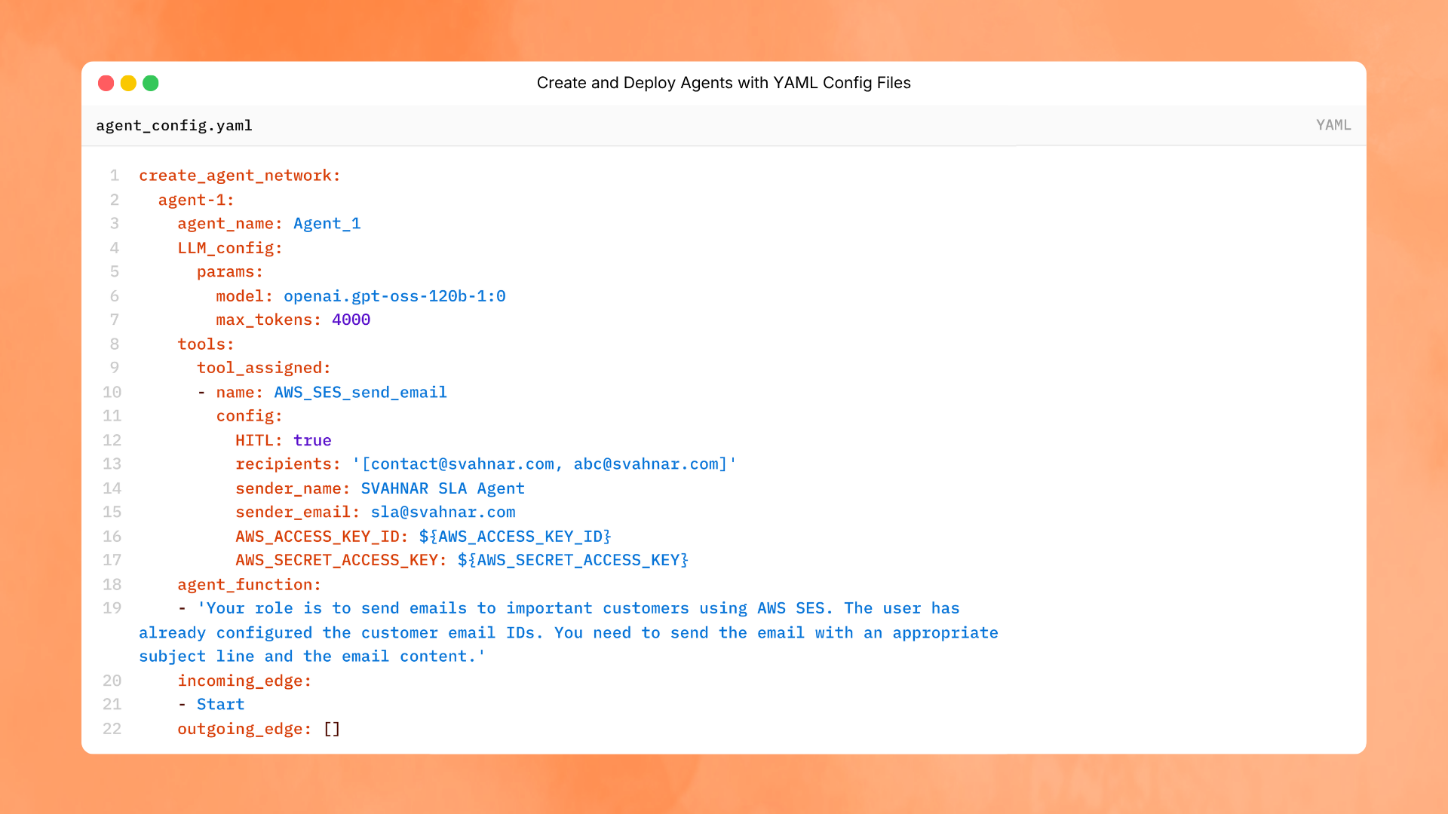The height and width of the screenshot is (814, 1448).
Task: Click the green maximize window button
Action: click(151, 83)
